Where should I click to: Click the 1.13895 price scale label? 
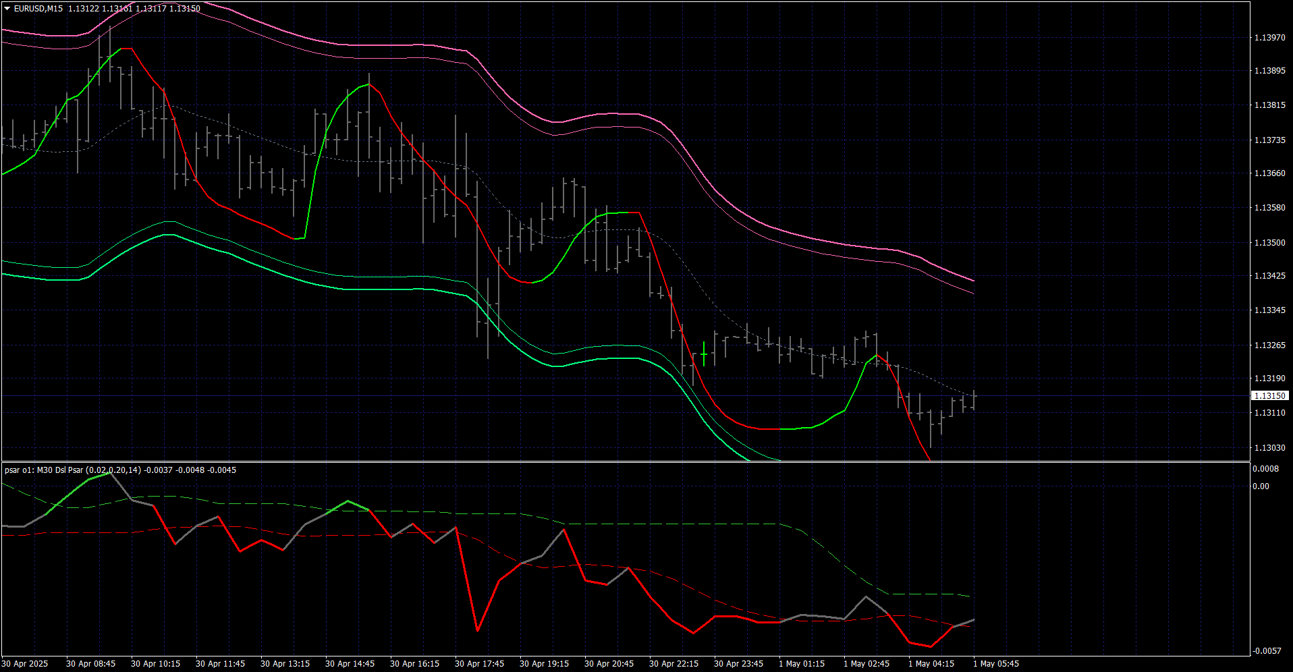tap(1269, 71)
